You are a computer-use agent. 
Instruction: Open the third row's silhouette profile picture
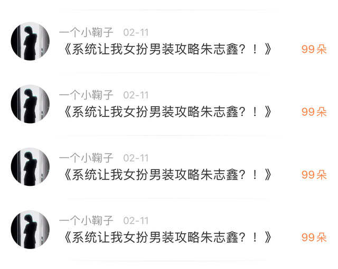(30, 166)
